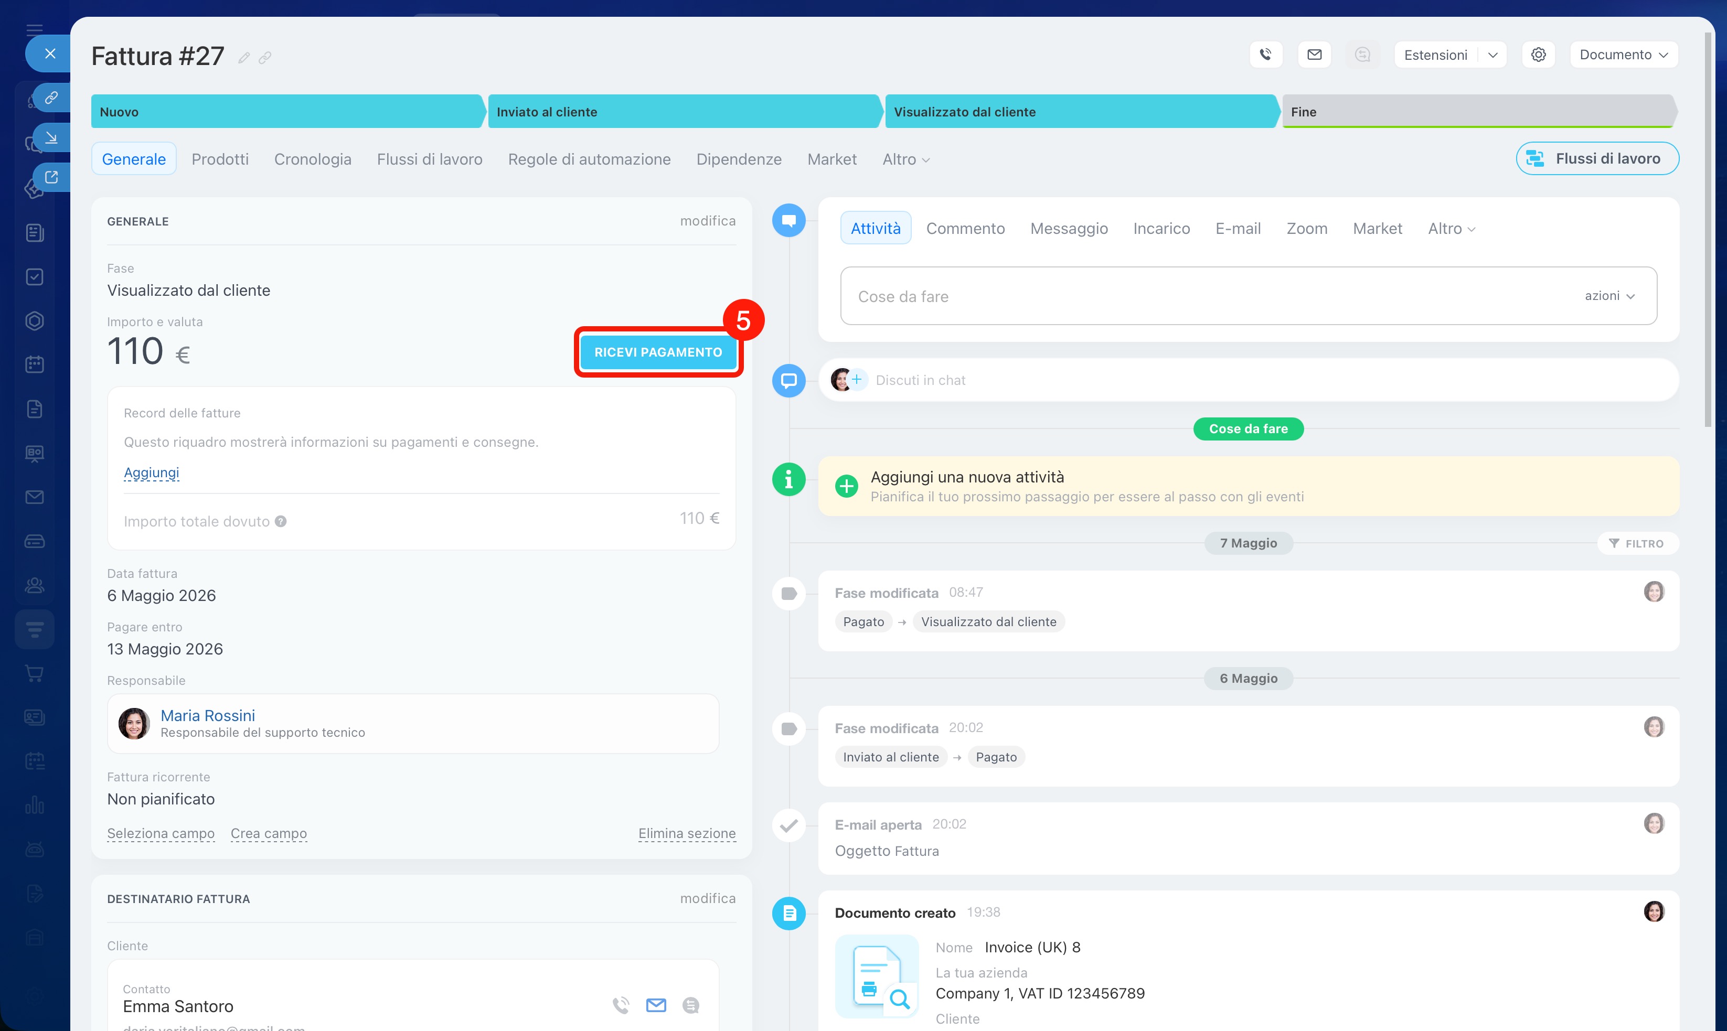1727x1031 pixels.
Task: Expand the Estensioni dropdown arrow
Action: point(1492,55)
